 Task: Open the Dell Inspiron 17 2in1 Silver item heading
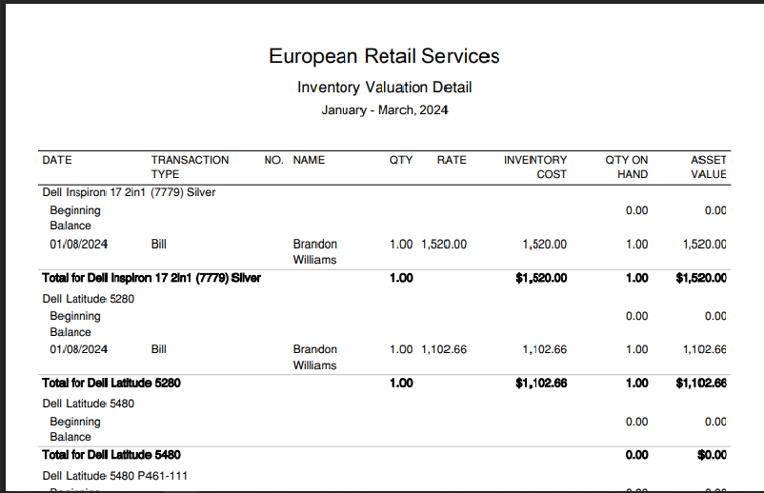tap(130, 192)
